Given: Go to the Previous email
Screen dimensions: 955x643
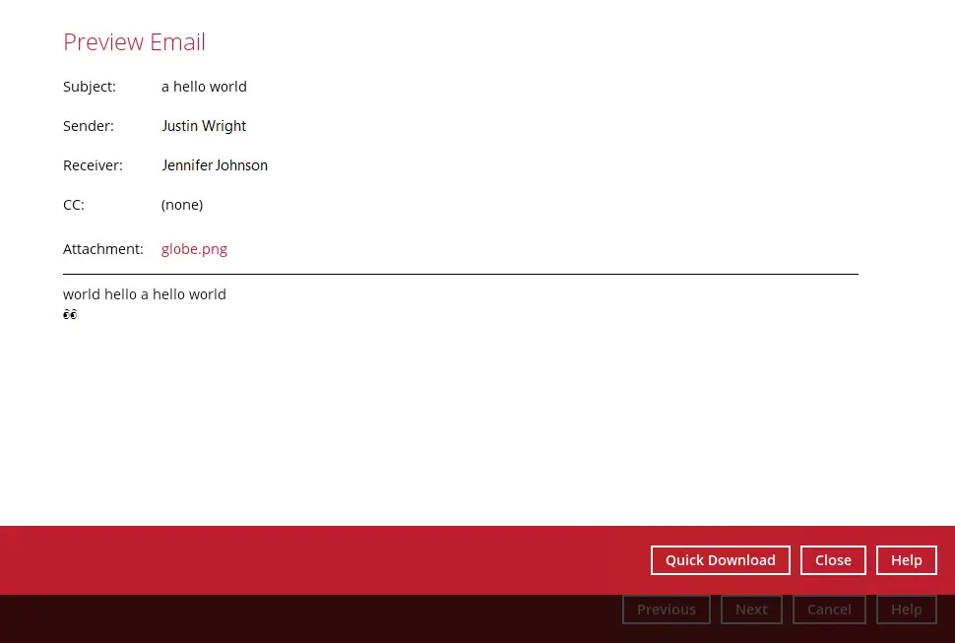Looking at the screenshot, I should [666, 609].
